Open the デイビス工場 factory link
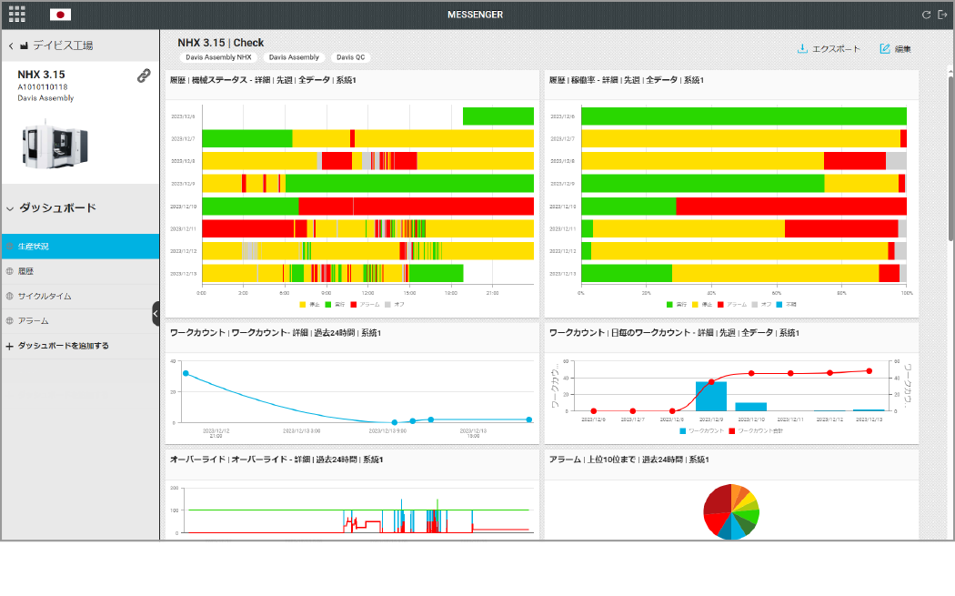Image resolution: width=955 pixels, height=596 pixels. point(63,45)
